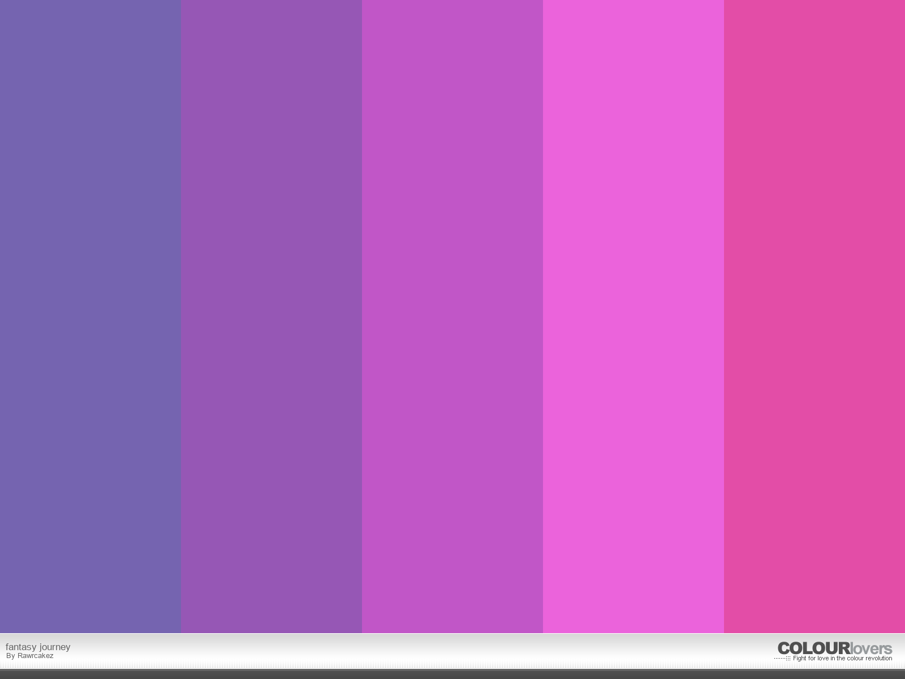The image size is (905, 679).
Task: Click the word 'revolution' in the tagline
Action: pos(879,659)
